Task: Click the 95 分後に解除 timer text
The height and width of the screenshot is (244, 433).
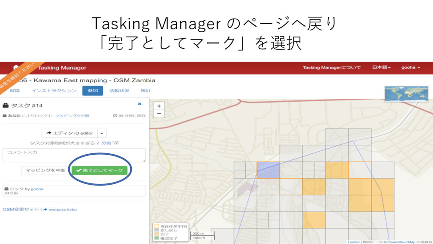Action: click(x=129, y=116)
